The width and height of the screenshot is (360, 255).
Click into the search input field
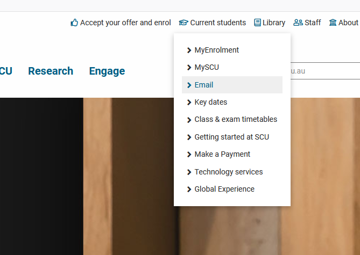click(325, 71)
